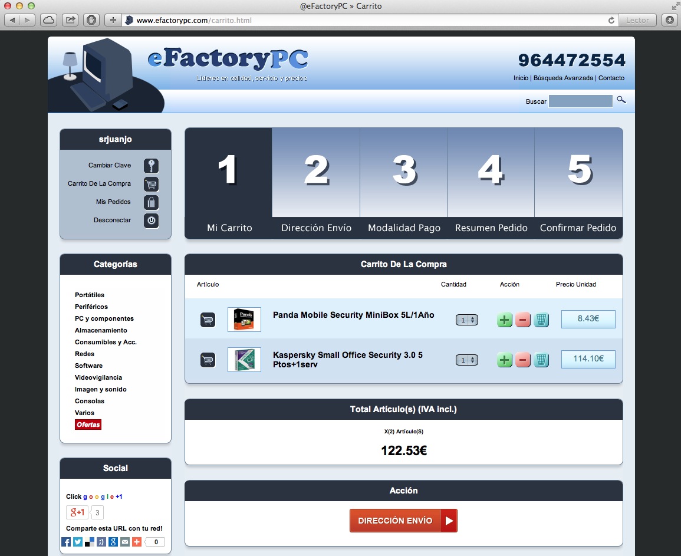Delete Panda Mobile Security with the trash icon
Screen dimensions: 681x556
pos(541,320)
